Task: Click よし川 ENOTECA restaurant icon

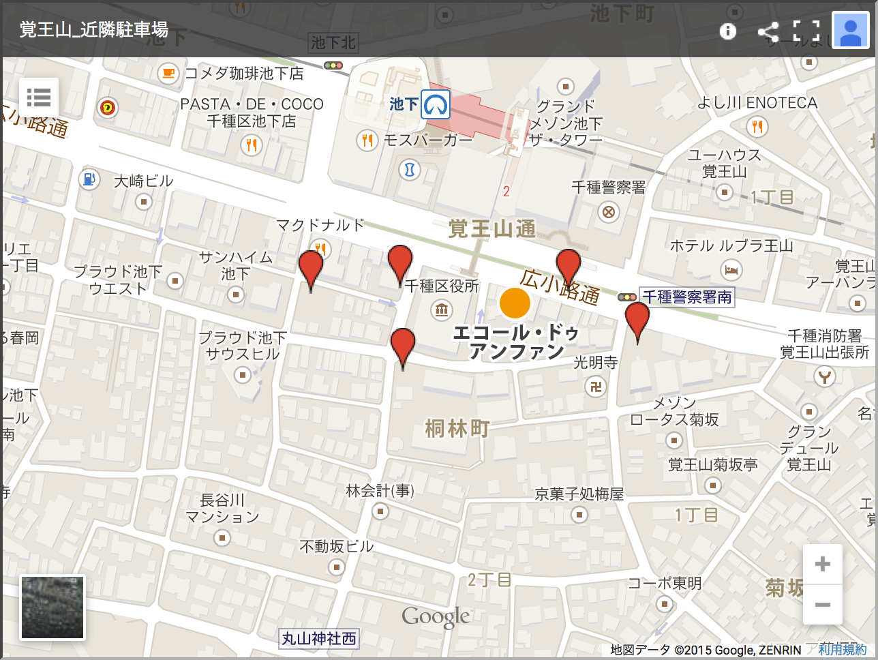Action: coord(757,126)
